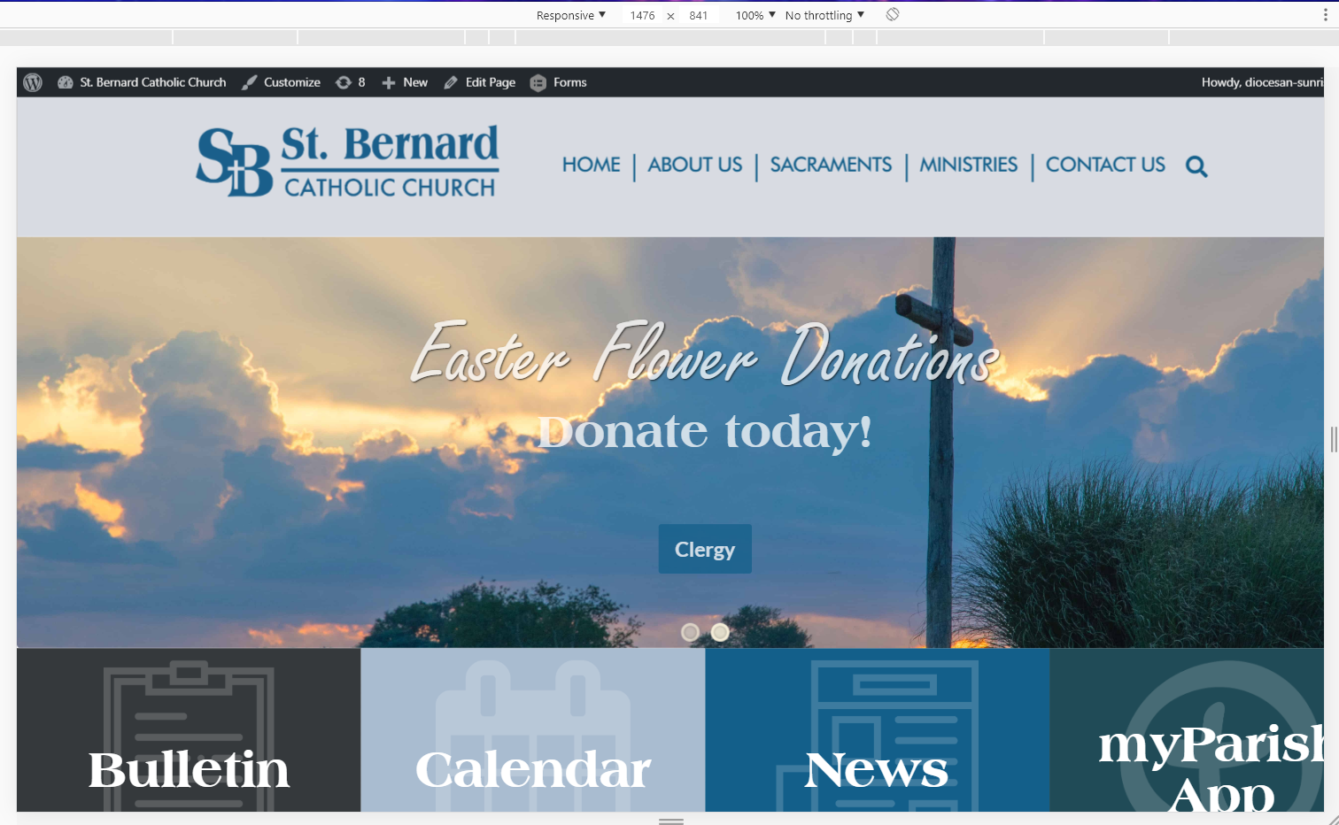Open the ABOUT US menu
Screen dimensions: 1339x825
694,165
